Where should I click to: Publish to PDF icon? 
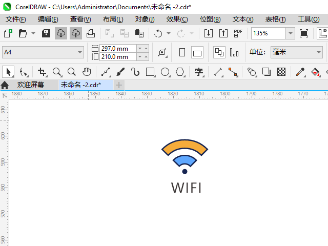pos(238,33)
